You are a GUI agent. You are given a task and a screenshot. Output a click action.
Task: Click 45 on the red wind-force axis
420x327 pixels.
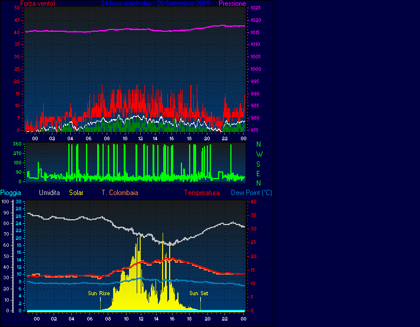click(x=17, y=20)
